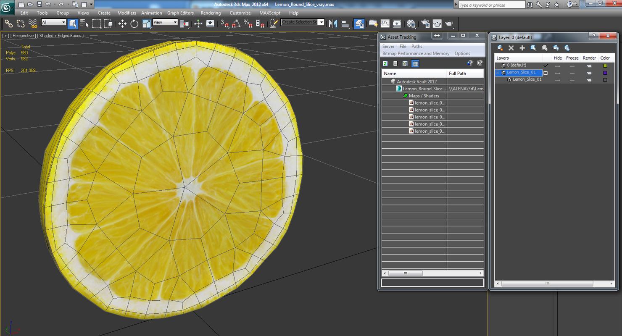Toggle Freeze for Lemon_Slice_01 layer row
The image size is (622, 336).
pos(572,73)
